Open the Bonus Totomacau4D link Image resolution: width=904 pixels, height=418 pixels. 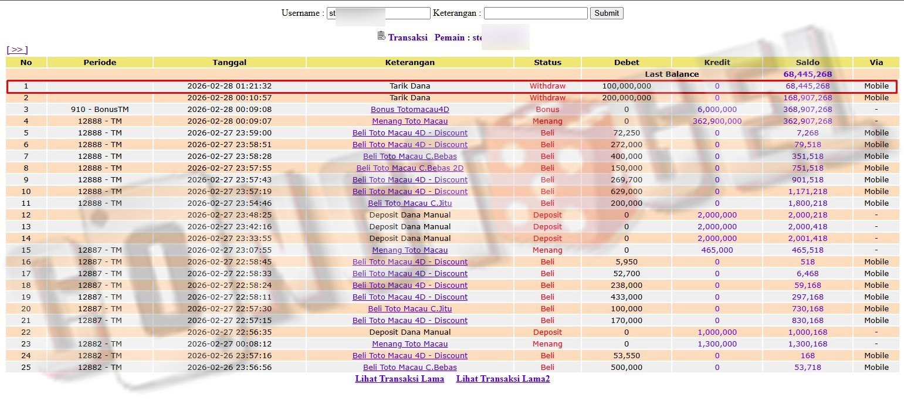409,110
